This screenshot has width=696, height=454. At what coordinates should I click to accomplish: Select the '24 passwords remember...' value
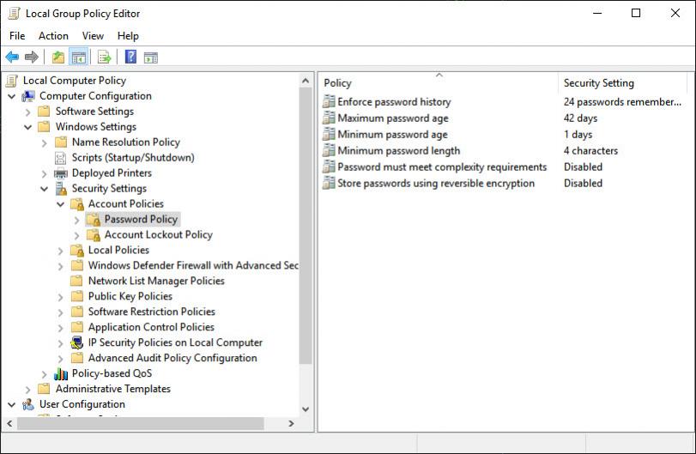[x=622, y=101]
